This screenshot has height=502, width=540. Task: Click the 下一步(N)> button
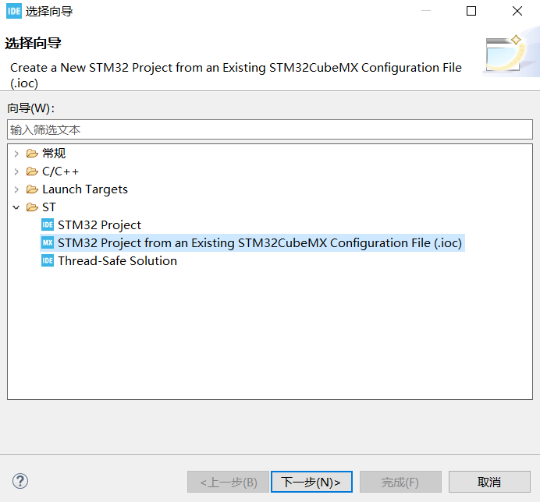pyautogui.click(x=311, y=482)
